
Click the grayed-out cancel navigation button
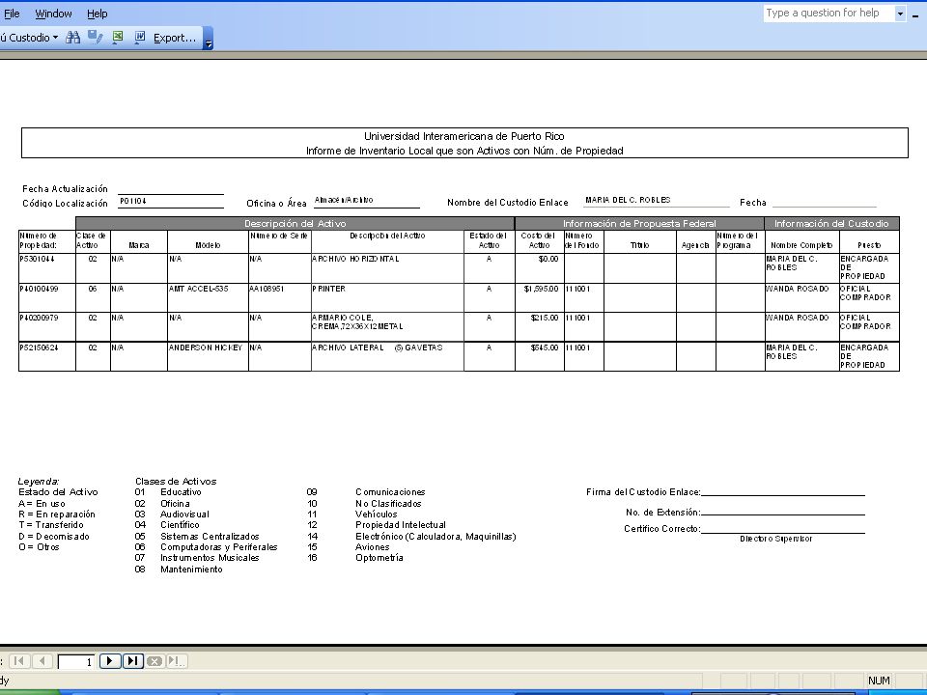pos(154,660)
